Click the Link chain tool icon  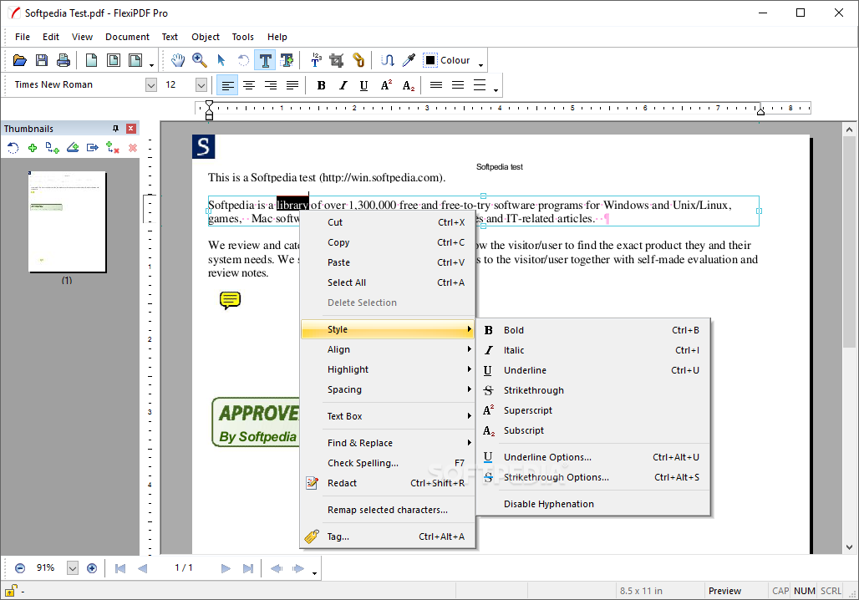pyautogui.click(x=358, y=60)
